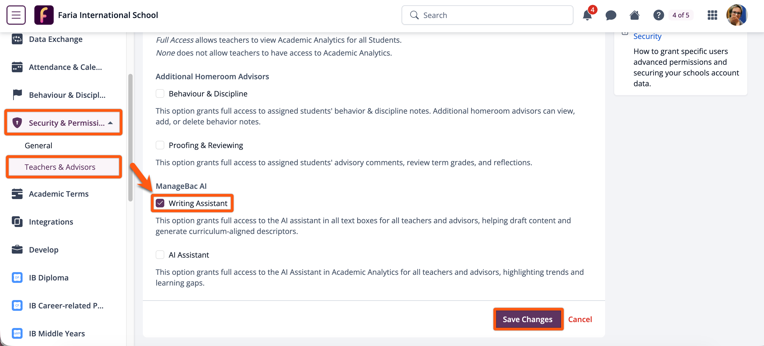Open the General submenu item
Viewport: 764px width, 346px height.
[x=38, y=145]
